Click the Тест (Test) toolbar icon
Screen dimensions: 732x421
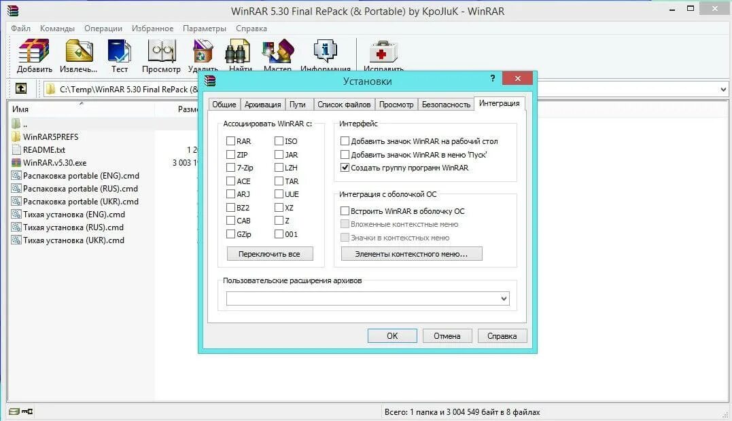[x=119, y=51]
